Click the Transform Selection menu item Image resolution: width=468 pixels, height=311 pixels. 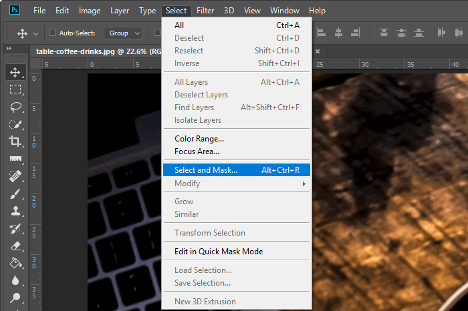click(237, 233)
